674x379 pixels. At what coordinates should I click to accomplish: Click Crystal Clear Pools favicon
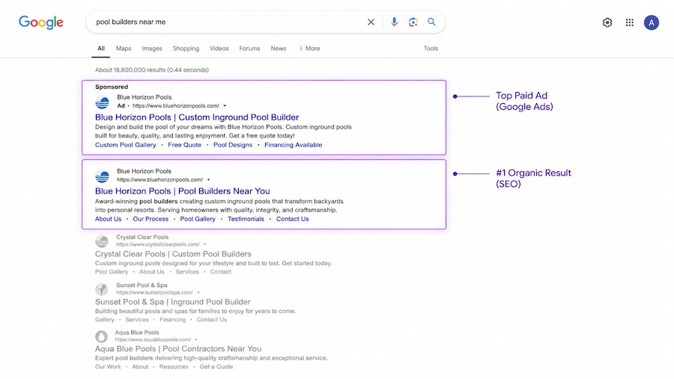pos(102,241)
